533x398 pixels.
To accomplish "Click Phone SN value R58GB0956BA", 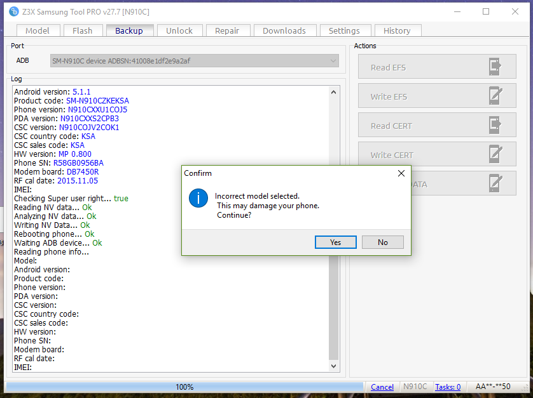I will point(78,163).
